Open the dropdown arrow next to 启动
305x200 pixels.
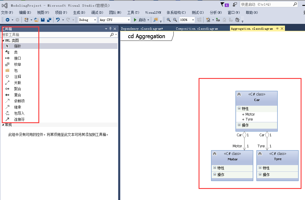coord(148,20)
